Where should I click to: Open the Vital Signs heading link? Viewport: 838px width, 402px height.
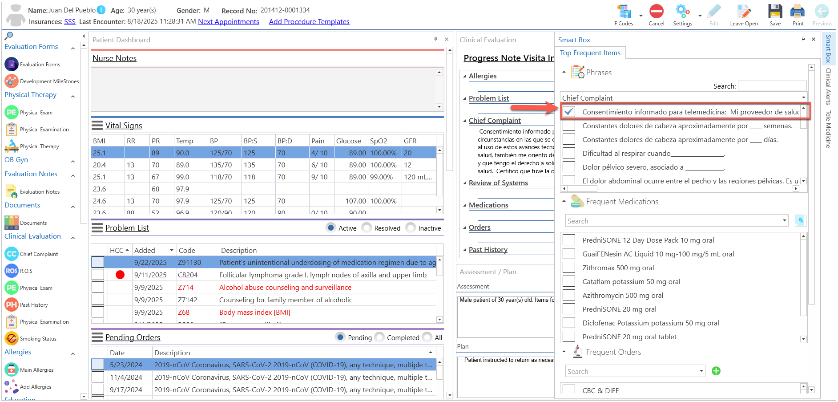[124, 125]
